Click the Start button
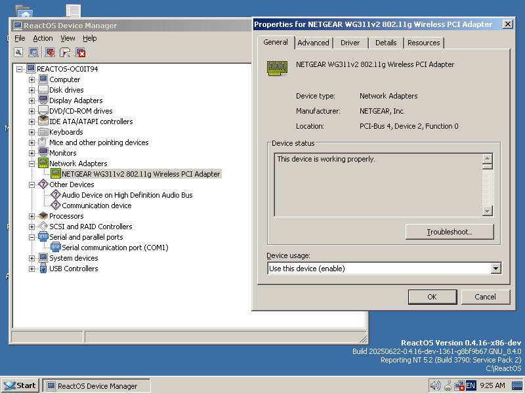This screenshot has width=525, height=394. [x=20, y=385]
